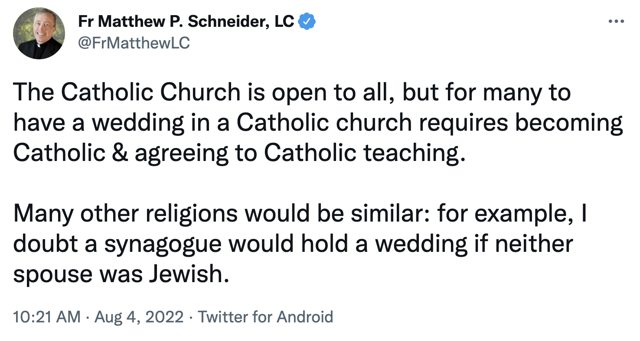This screenshot has width=640, height=341.
Task: Open the "Twitter for Android" source link
Action: pyautogui.click(x=265, y=317)
